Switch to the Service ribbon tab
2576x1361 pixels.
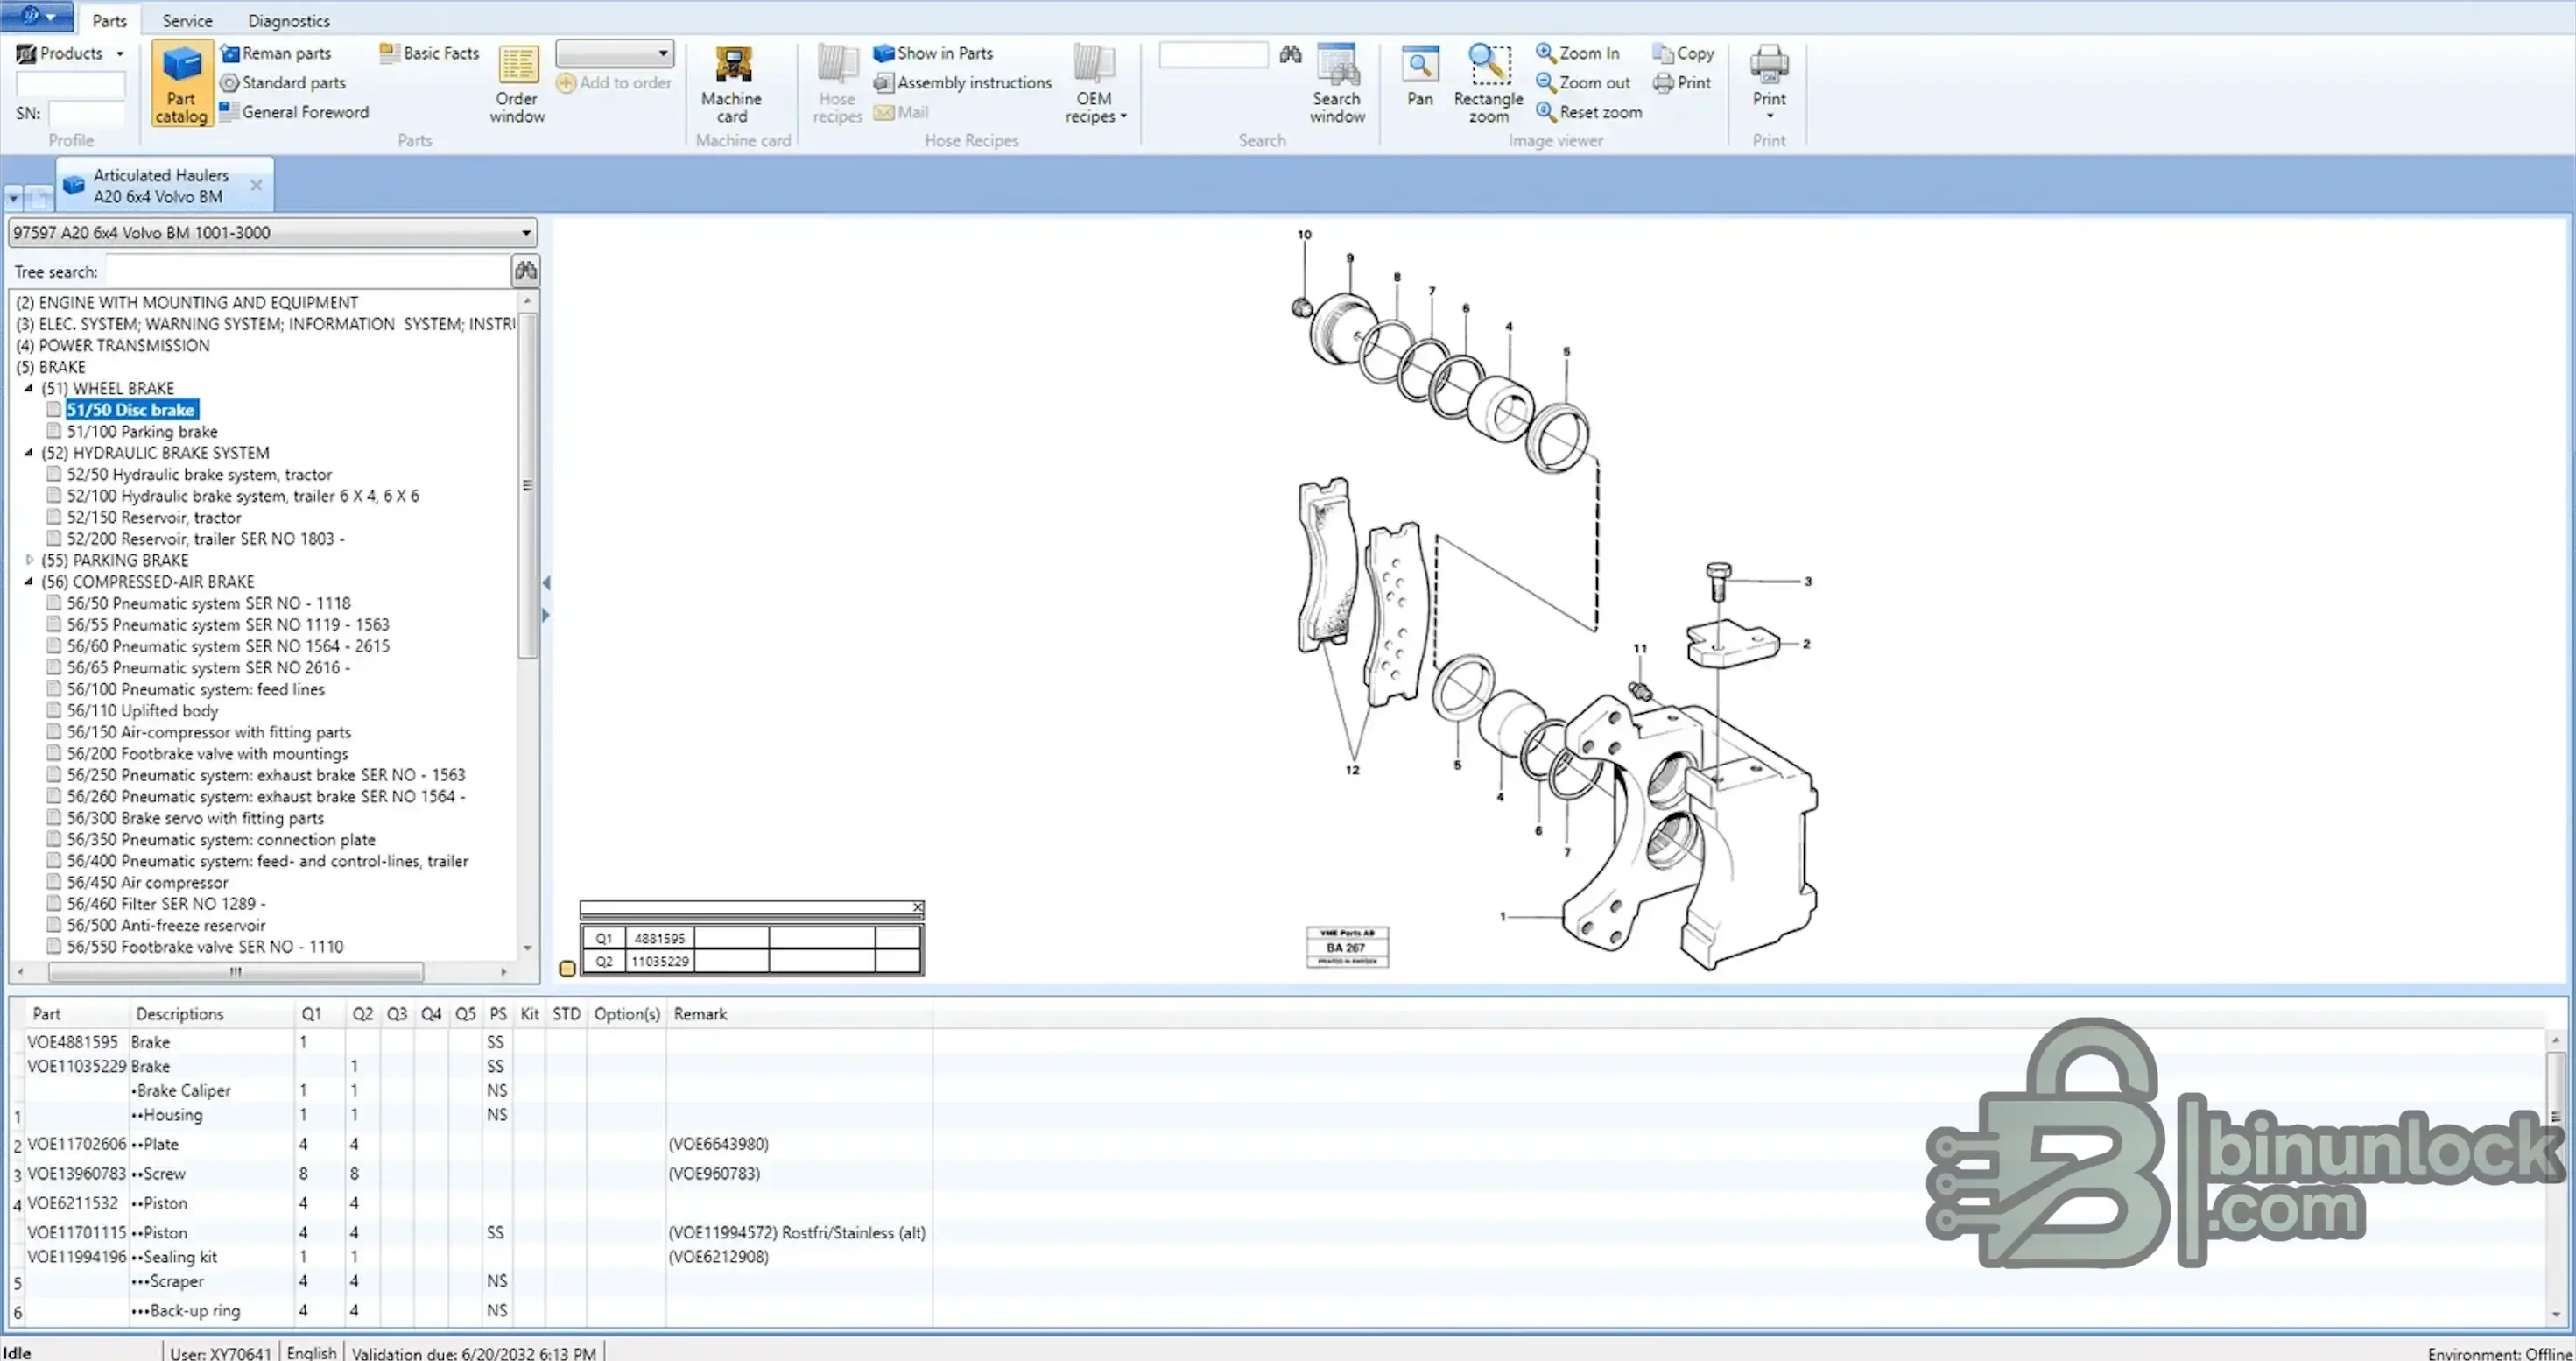(187, 20)
